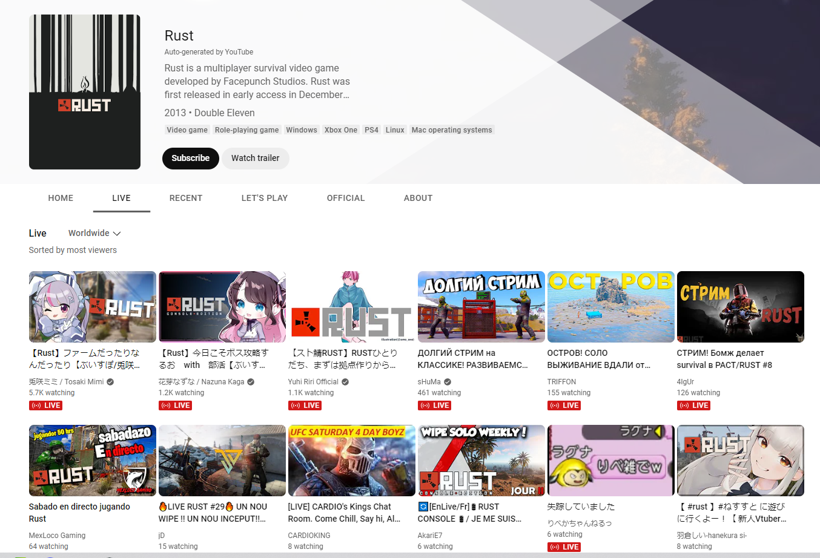Open the ラグナ stream thumbnail

click(x=611, y=461)
